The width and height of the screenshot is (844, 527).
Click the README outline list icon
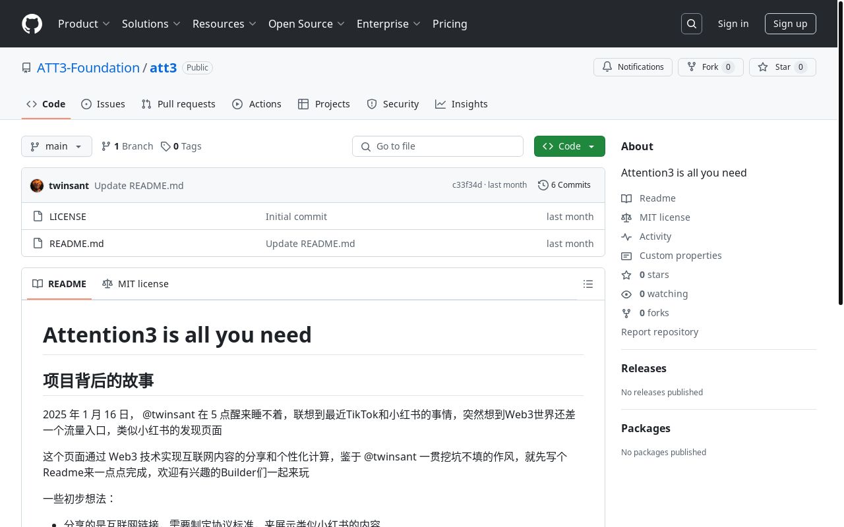(x=588, y=284)
